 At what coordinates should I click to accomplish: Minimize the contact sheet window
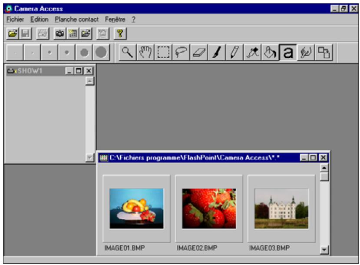coord(304,158)
